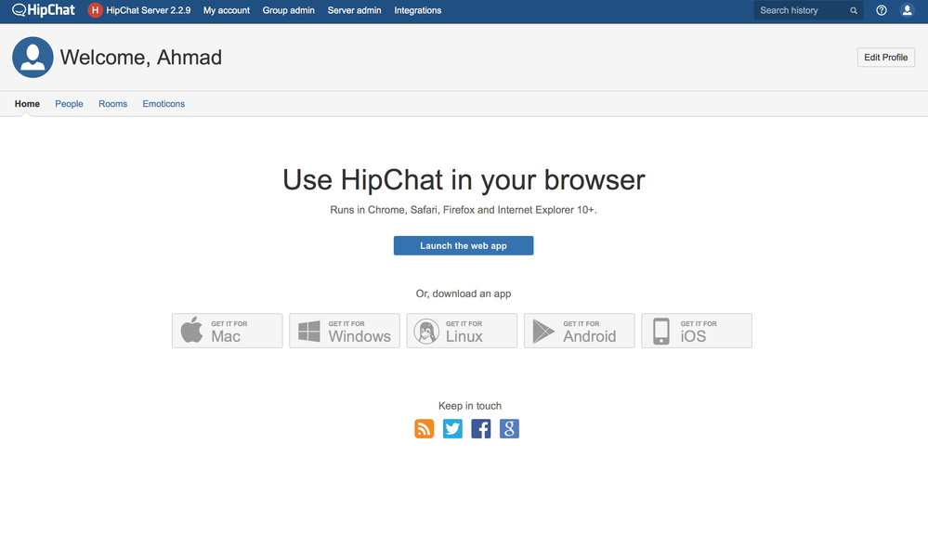This screenshot has height=535, width=928.
Task: Open the user profile icon in header
Action: point(907,10)
